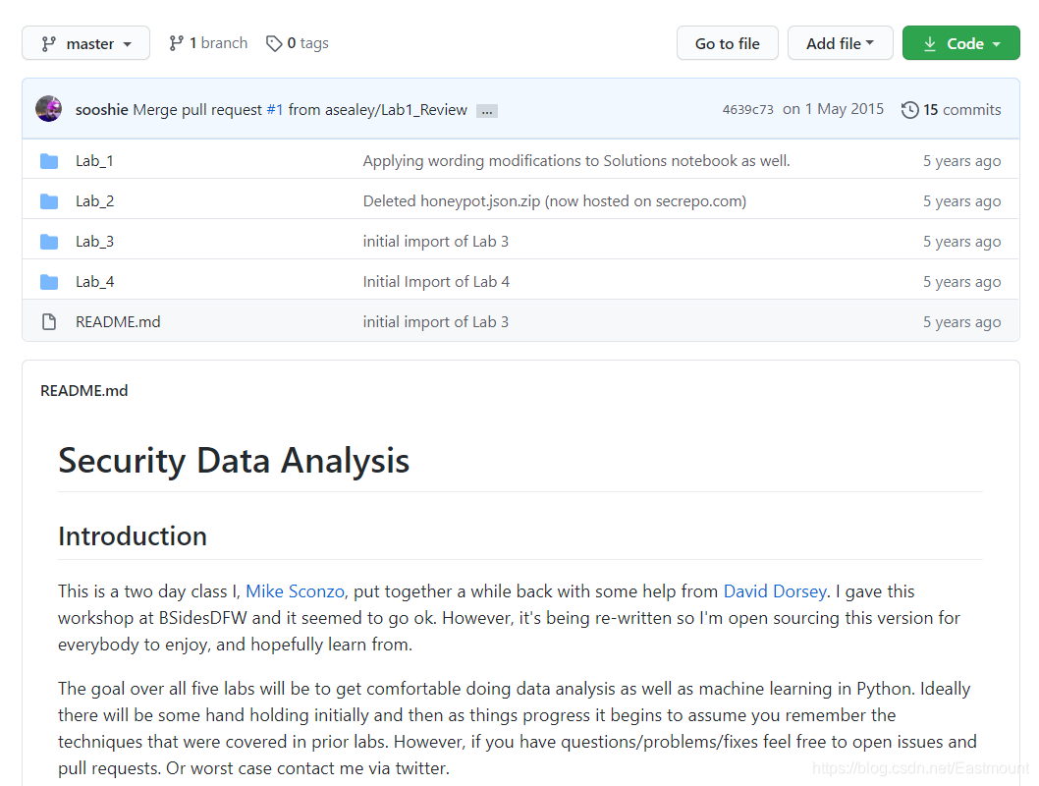Image resolution: width=1039 pixels, height=786 pixels.
Task: Open the Lab_1 folder
Action: click(x=94, y=160)
